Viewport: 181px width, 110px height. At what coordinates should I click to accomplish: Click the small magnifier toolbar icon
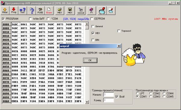click(111, 11)
